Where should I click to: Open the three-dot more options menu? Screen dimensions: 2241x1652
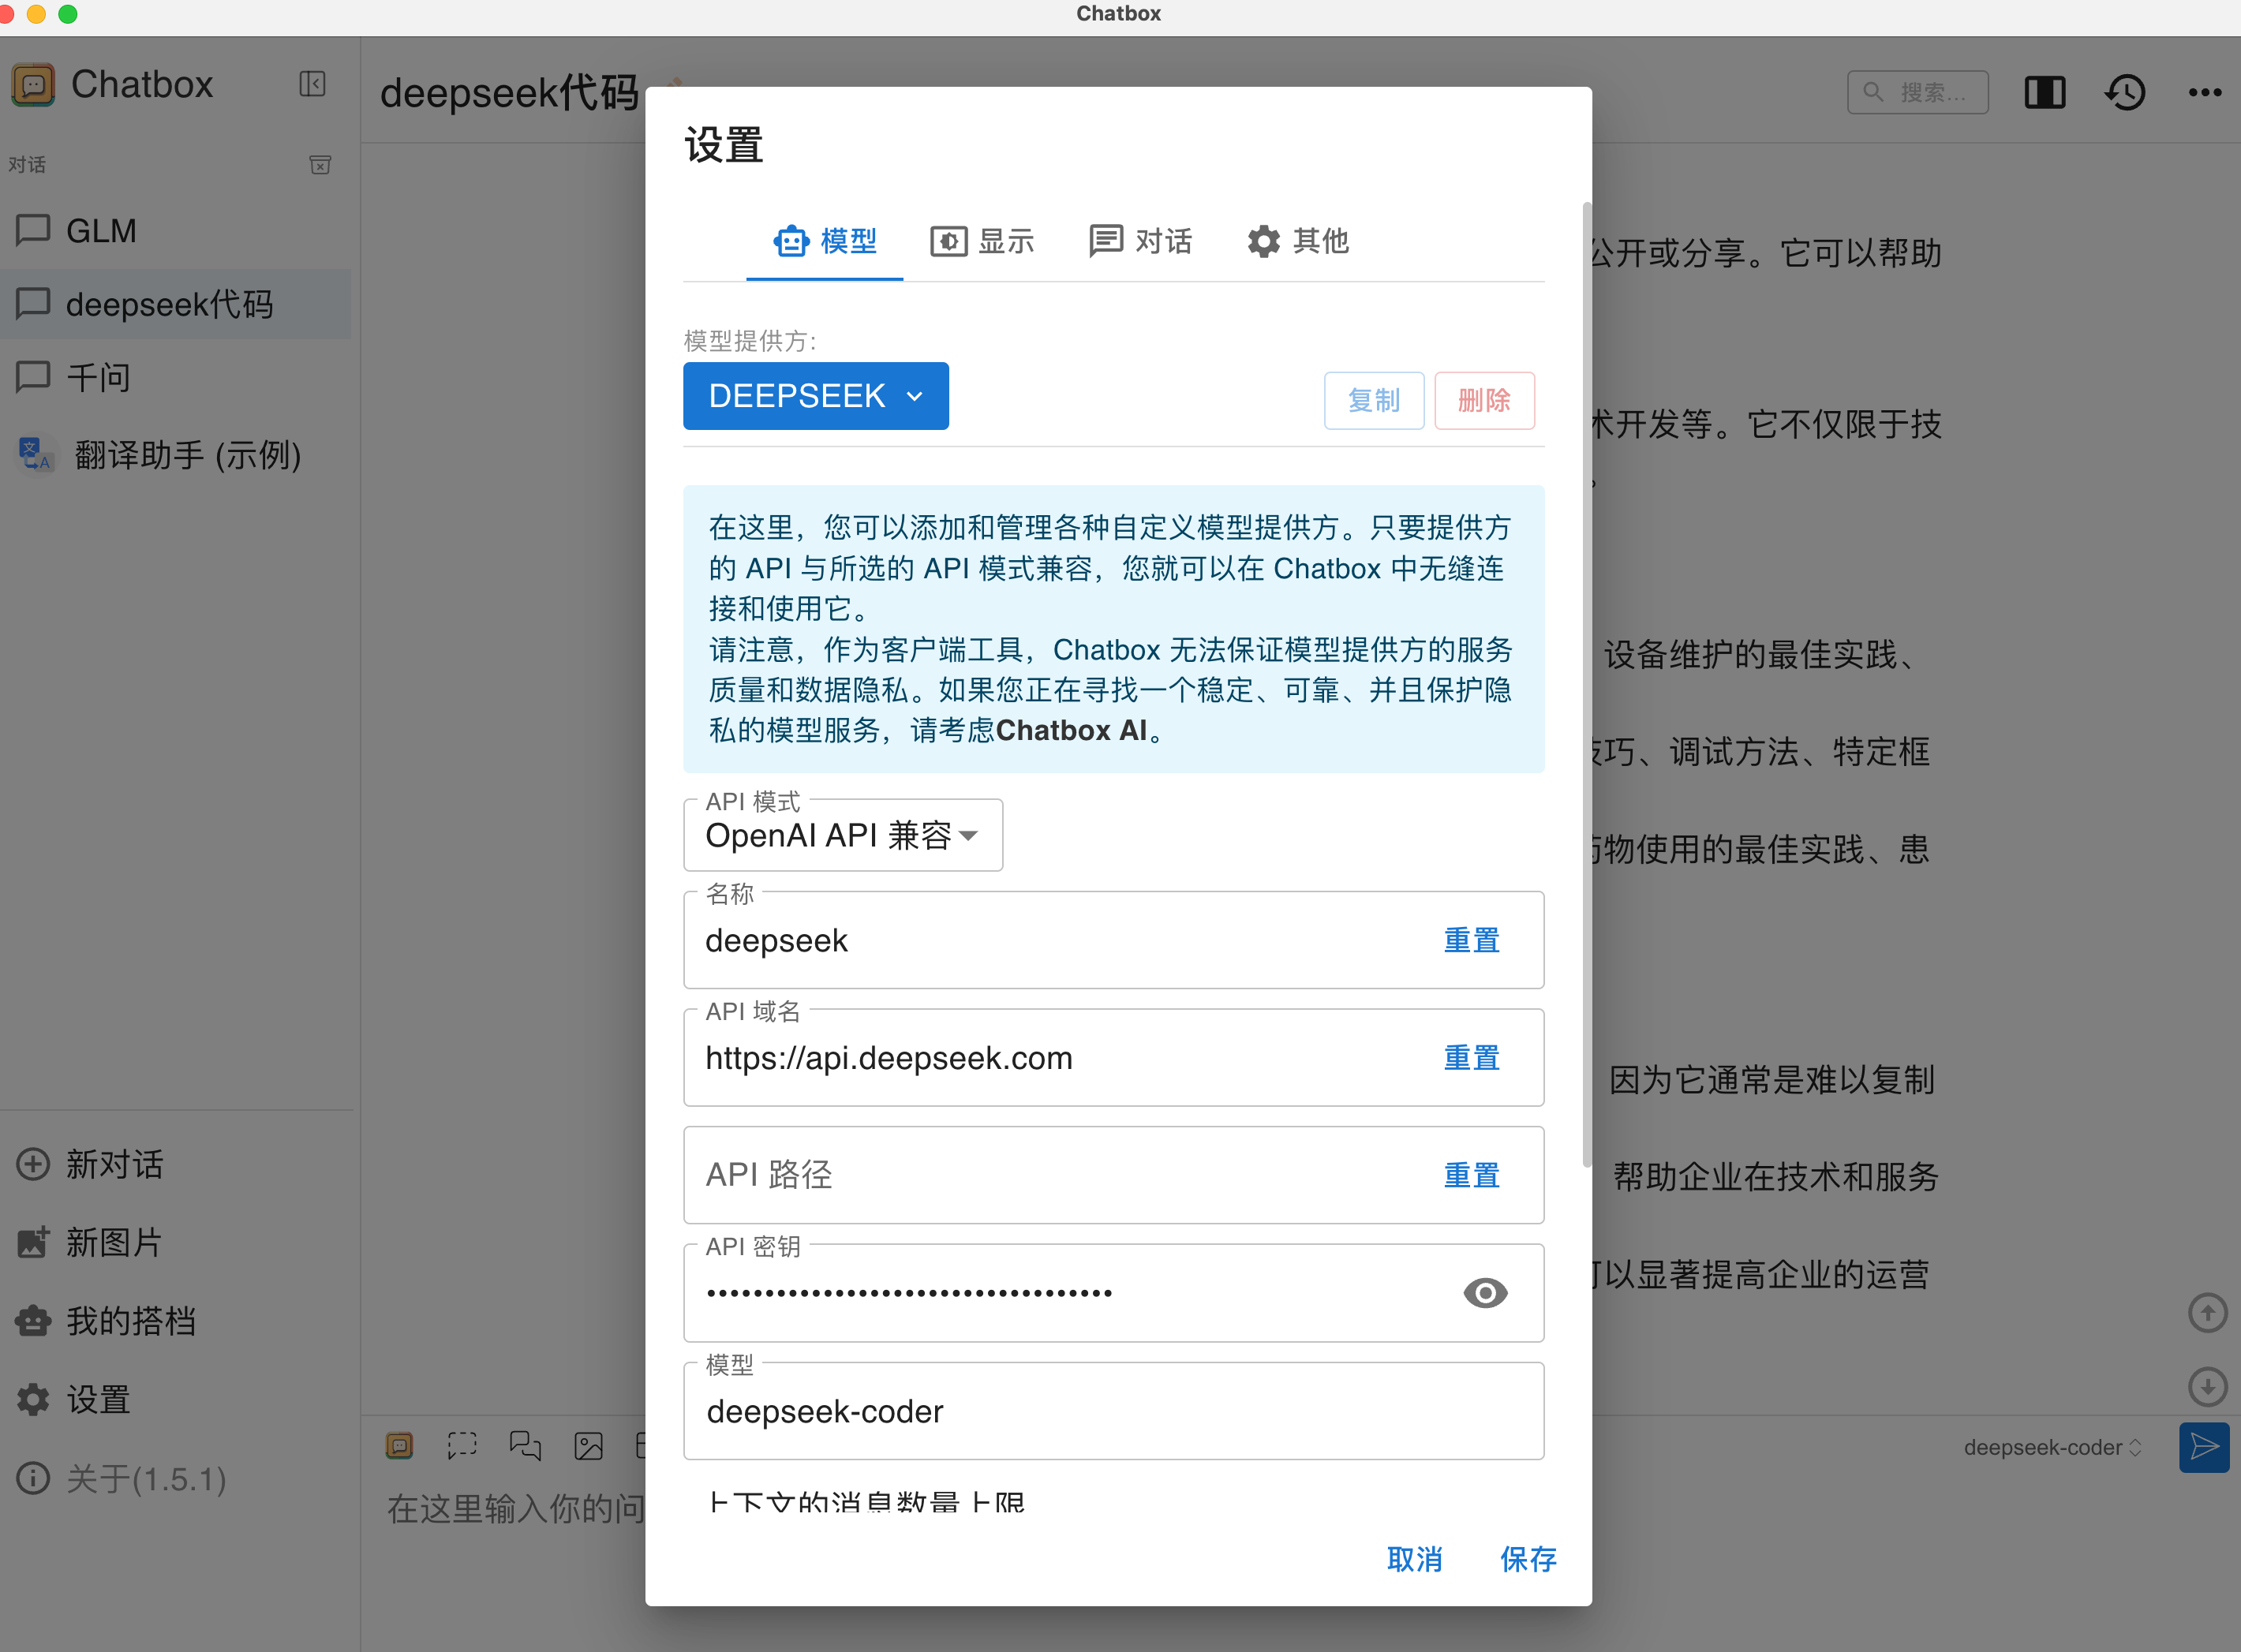2205,92
